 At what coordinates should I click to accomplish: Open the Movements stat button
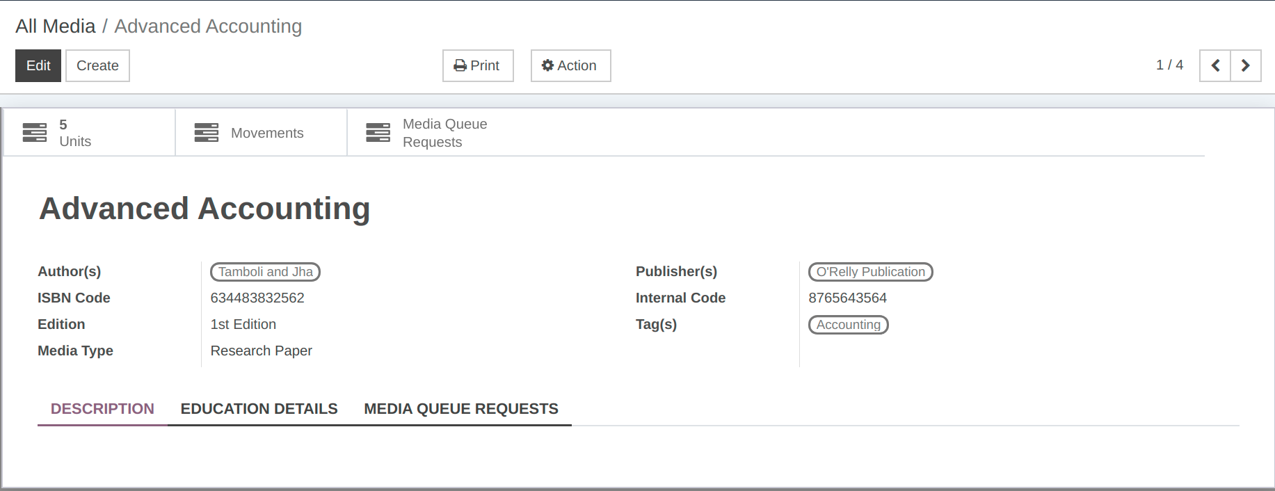point(262,132)
